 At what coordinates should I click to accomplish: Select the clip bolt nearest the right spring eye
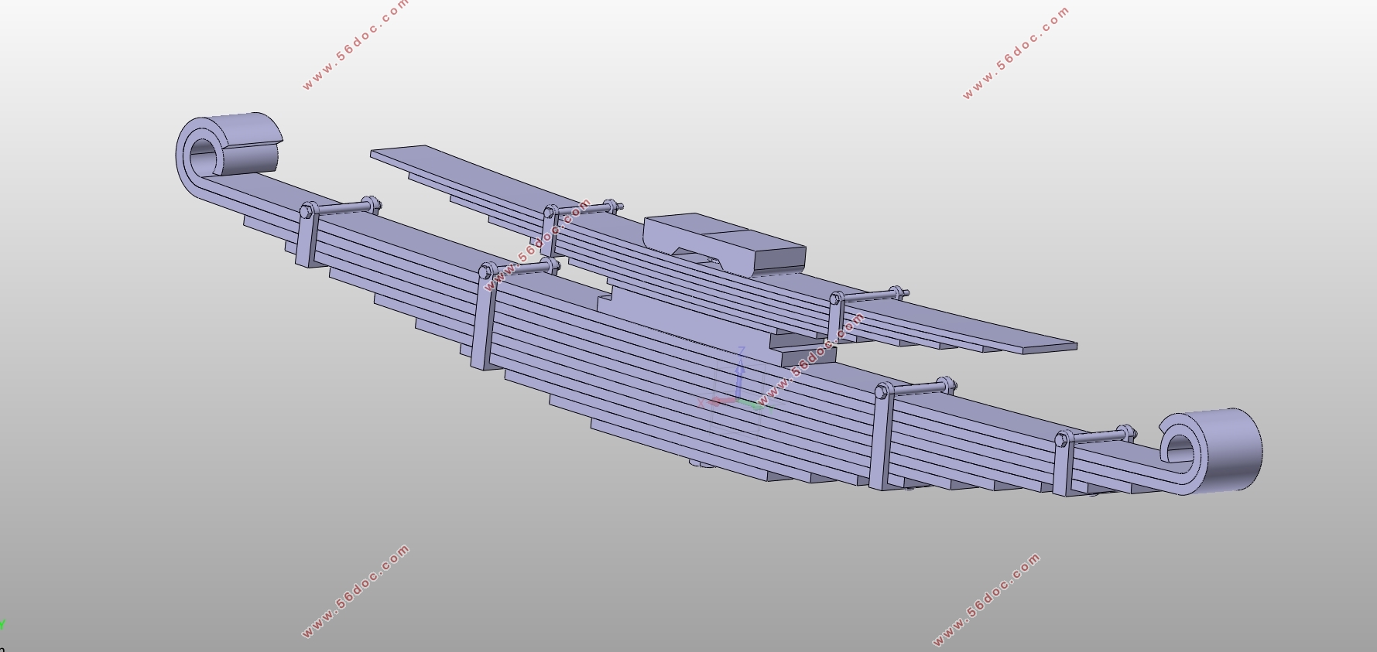(x=1095, y=436)
